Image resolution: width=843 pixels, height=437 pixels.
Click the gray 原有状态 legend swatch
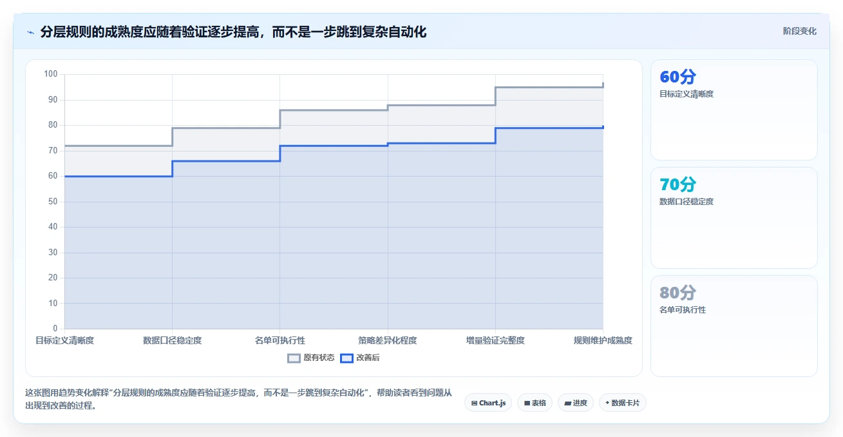(294, 358)
